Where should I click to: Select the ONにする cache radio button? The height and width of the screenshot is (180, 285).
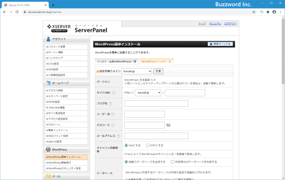tap(126, 145)
